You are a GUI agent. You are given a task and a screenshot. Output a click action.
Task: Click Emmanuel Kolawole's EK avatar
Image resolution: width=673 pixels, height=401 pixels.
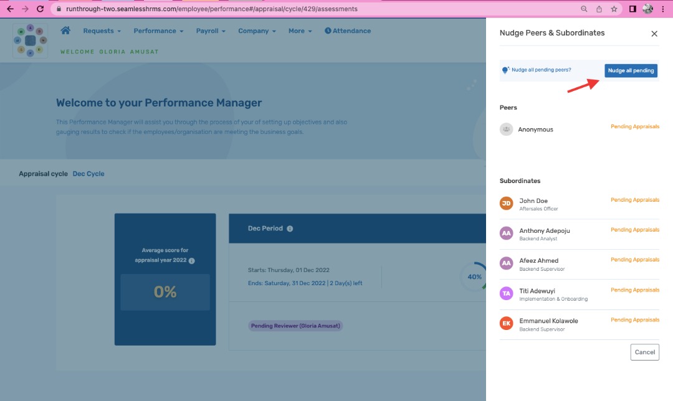(x=507, y=323)
